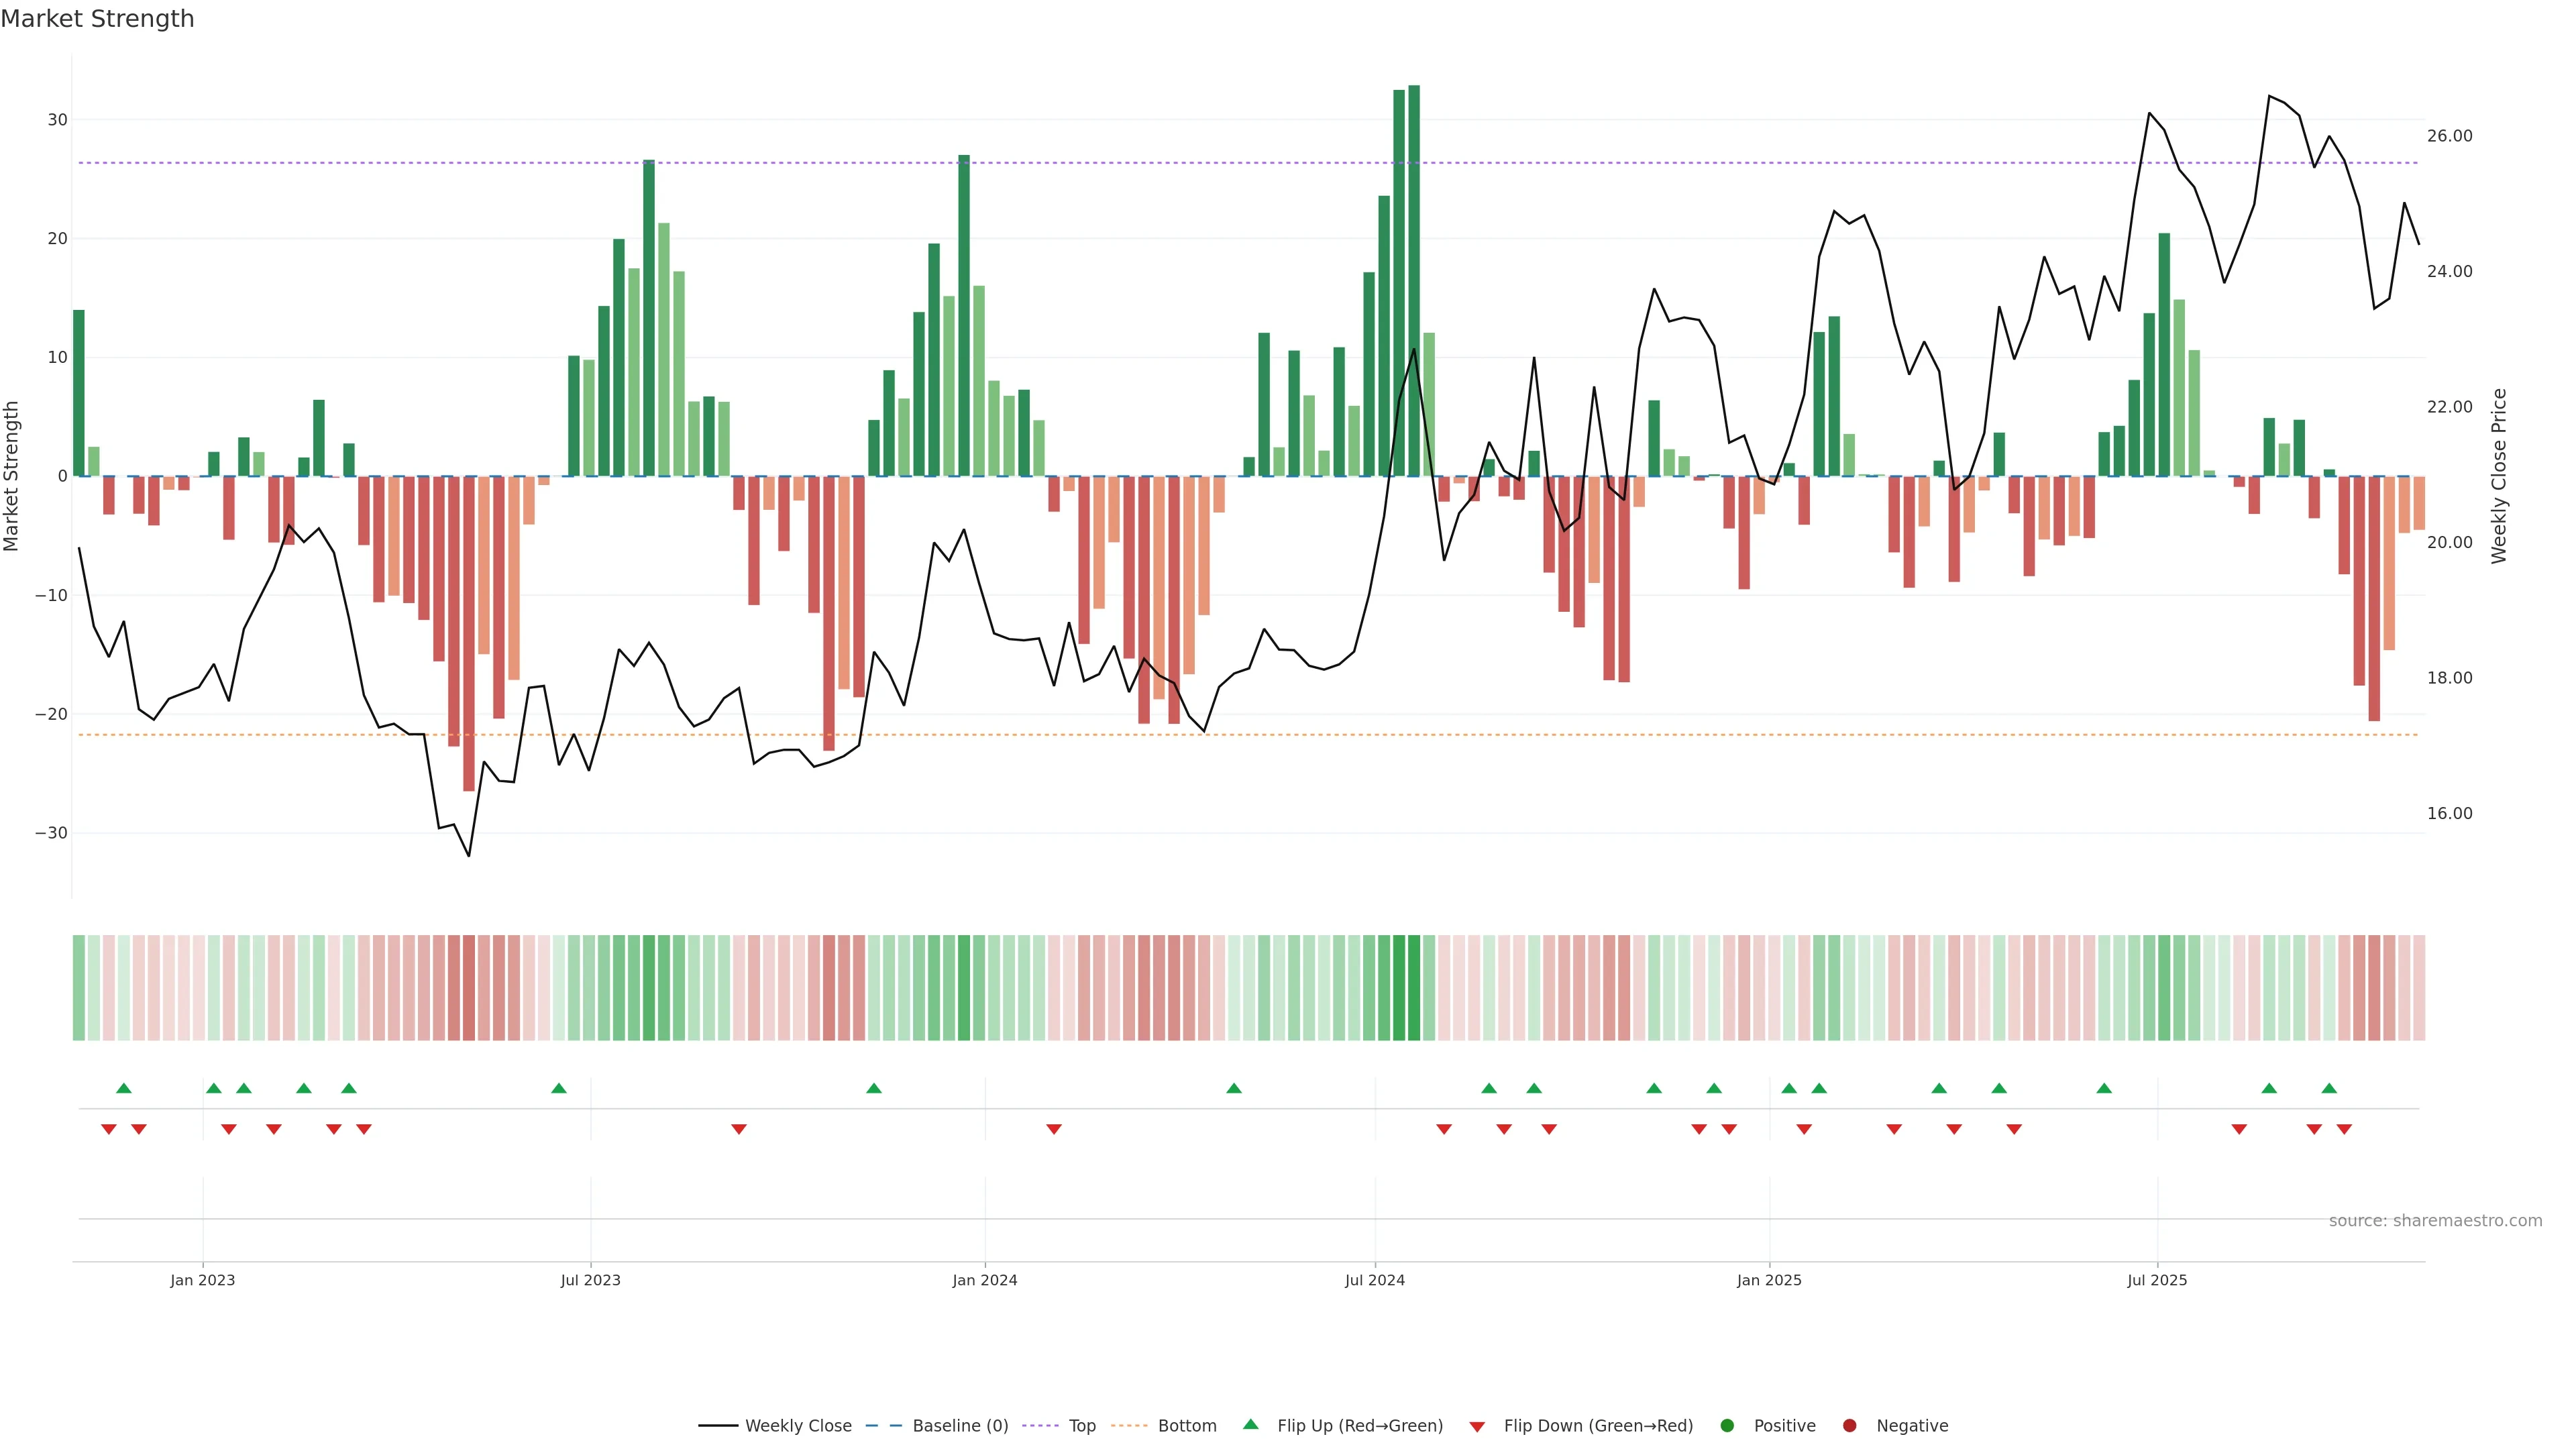2576x1449 pixels.
Task: Click the Weekly Close Price axis title
Action: (2499, 476)
